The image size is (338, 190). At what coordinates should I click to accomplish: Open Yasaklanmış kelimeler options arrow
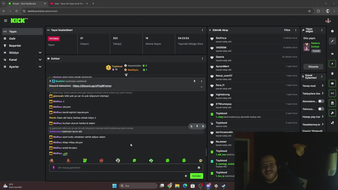point(322,124)
